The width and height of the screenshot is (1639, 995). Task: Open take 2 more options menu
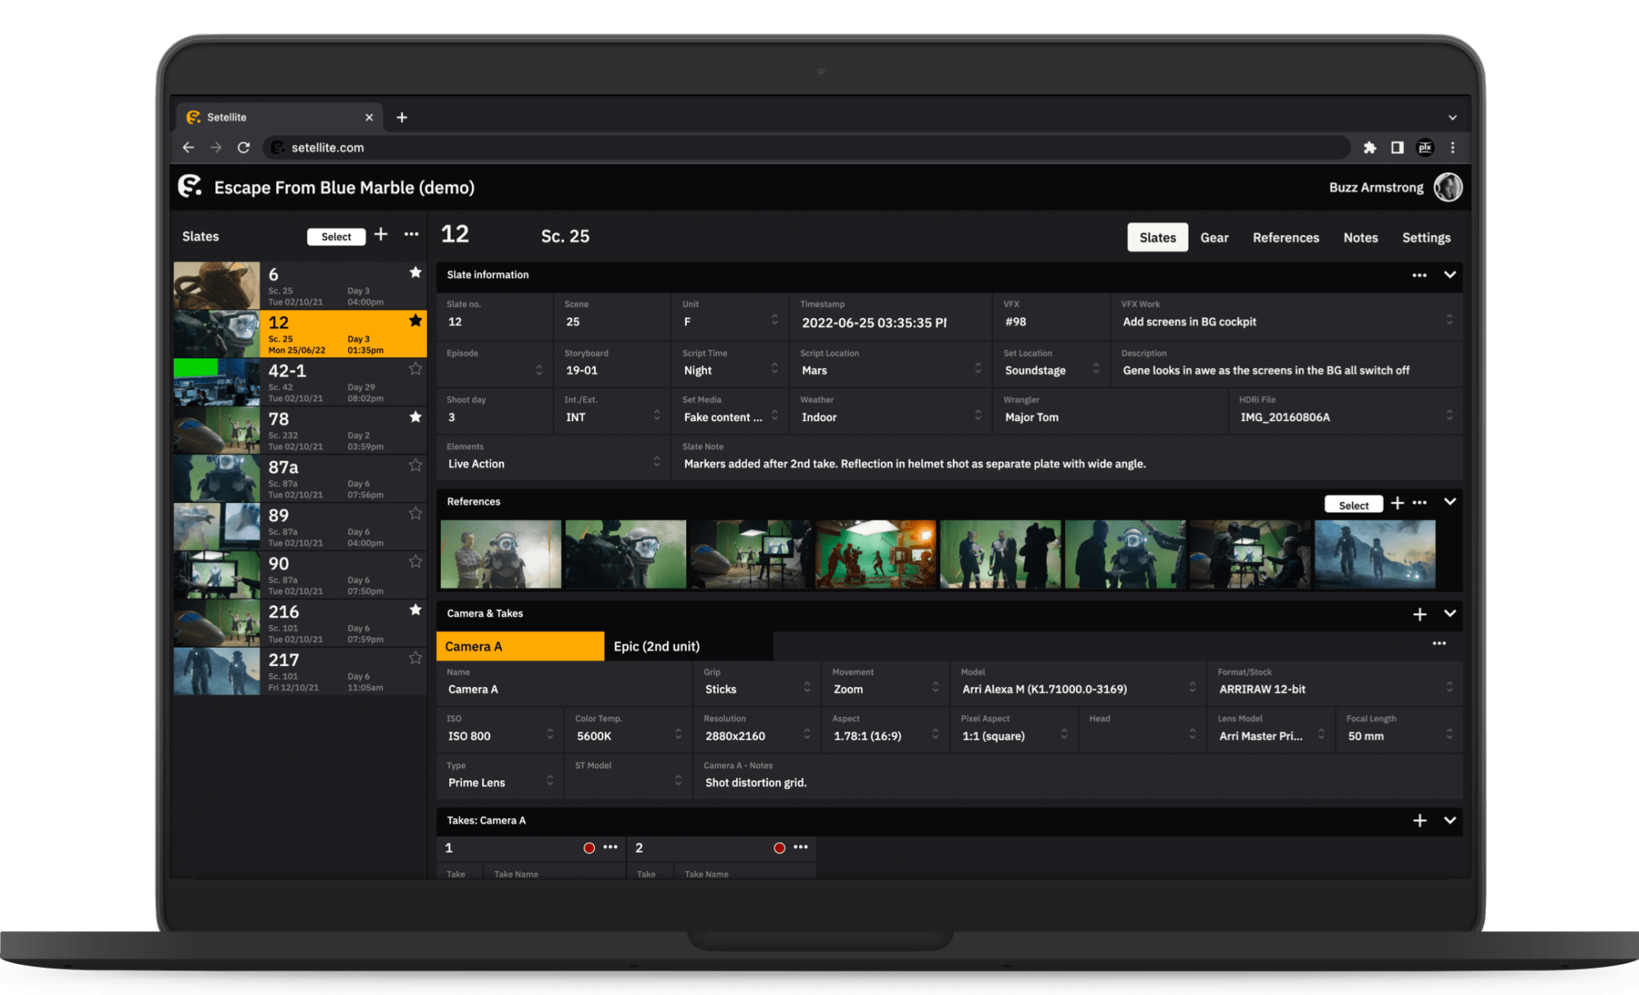[801, 848]
